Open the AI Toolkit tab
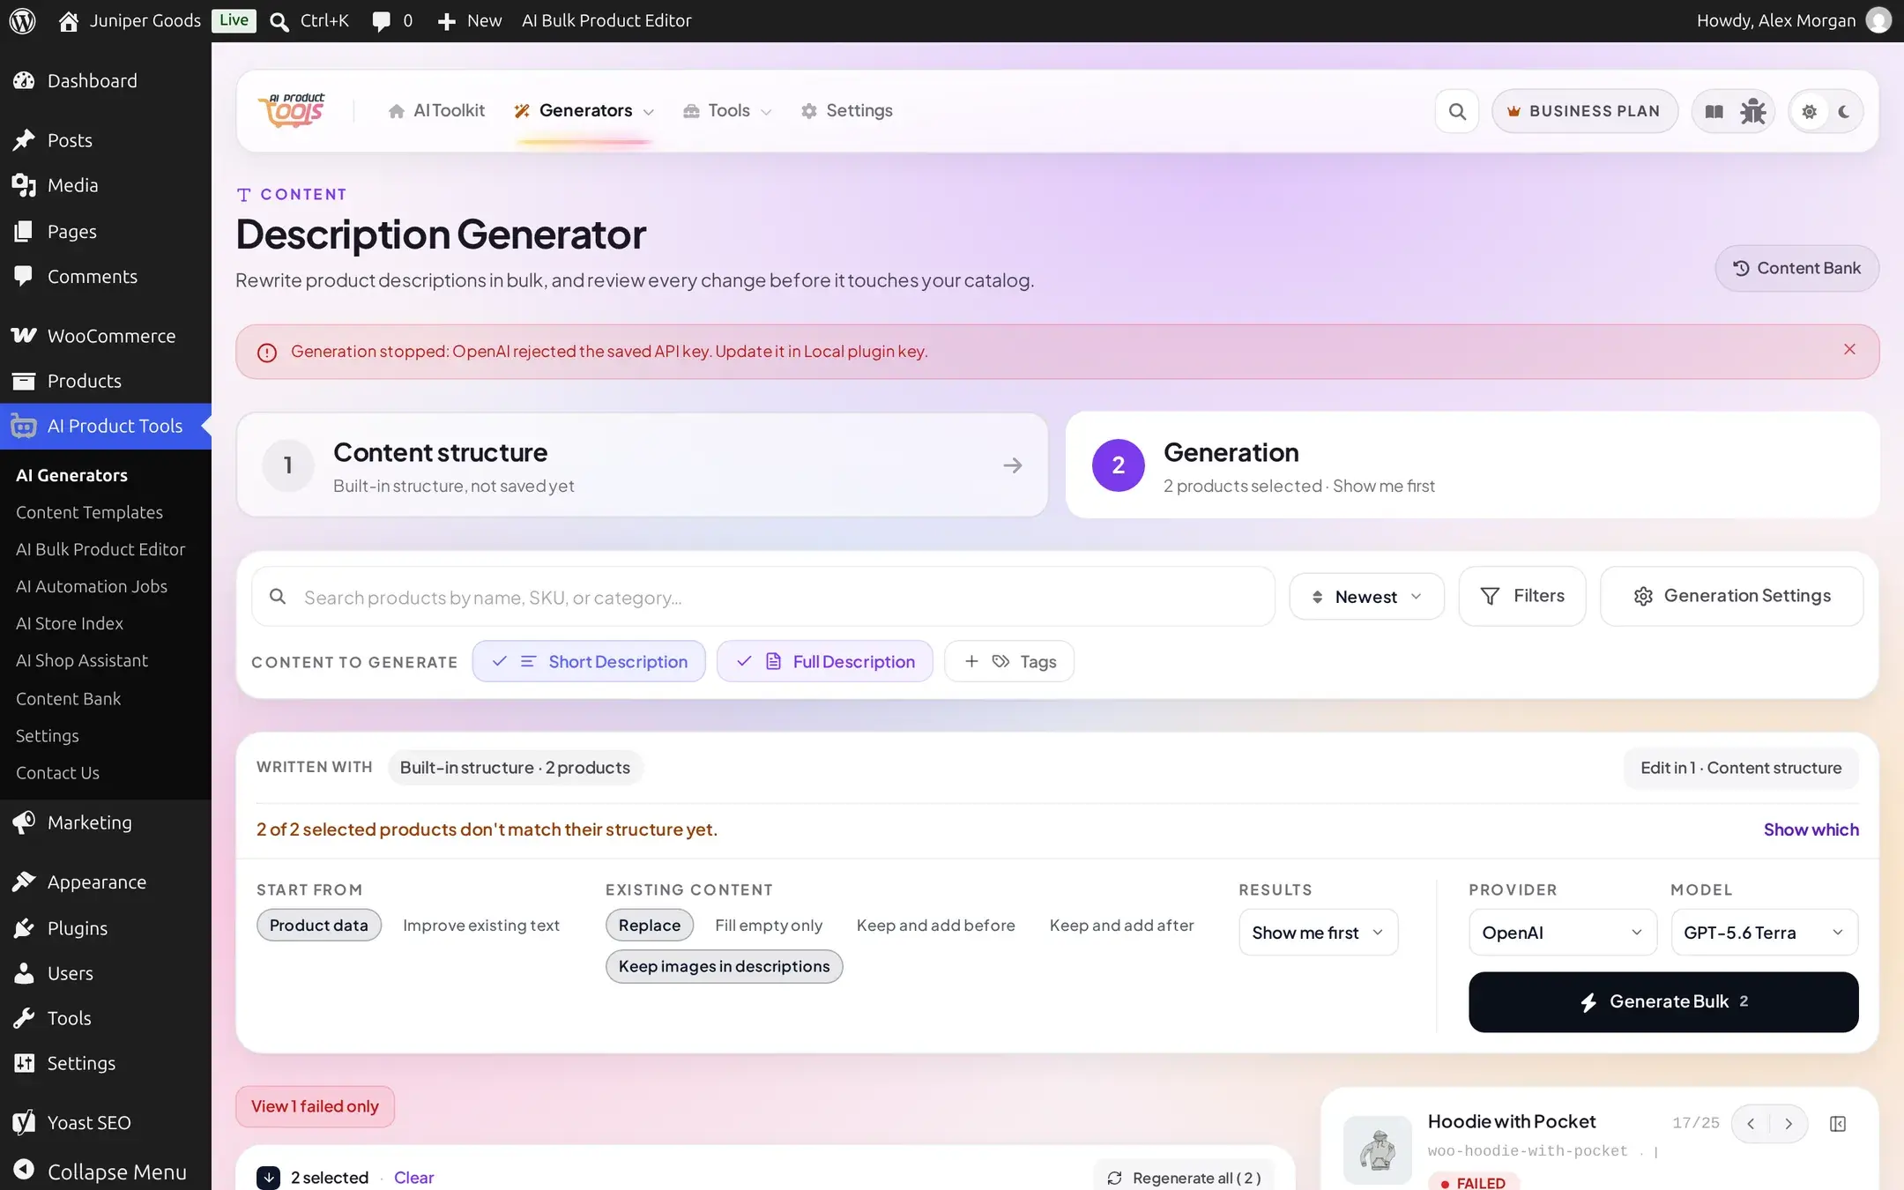The image size is (1904, 1190). (x=436, y=111)
